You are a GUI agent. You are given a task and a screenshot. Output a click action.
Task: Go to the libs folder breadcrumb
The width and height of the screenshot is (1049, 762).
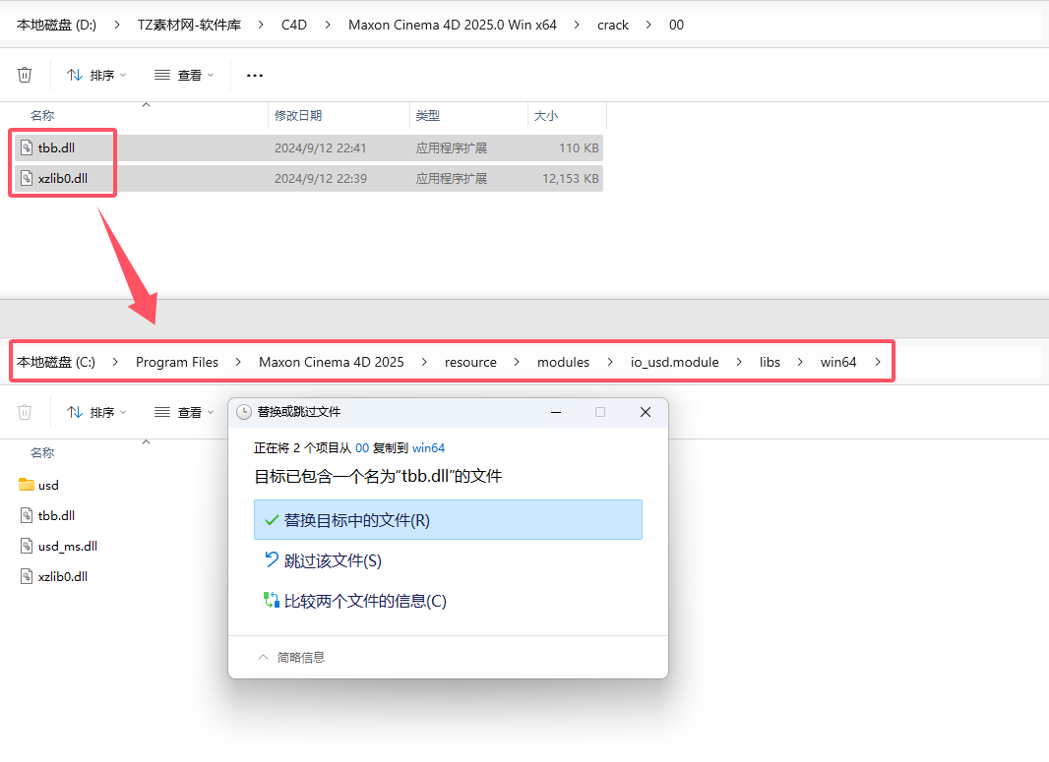pyautogui.click(x=770, y=362)
